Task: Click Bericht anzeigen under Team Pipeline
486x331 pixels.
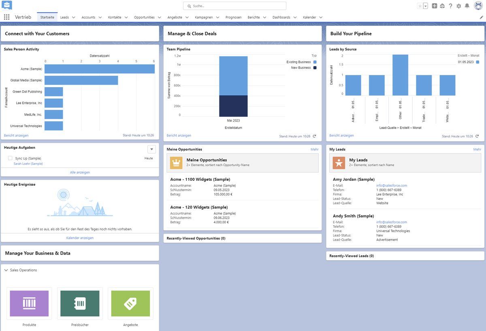Action: [x=179, y=136]
